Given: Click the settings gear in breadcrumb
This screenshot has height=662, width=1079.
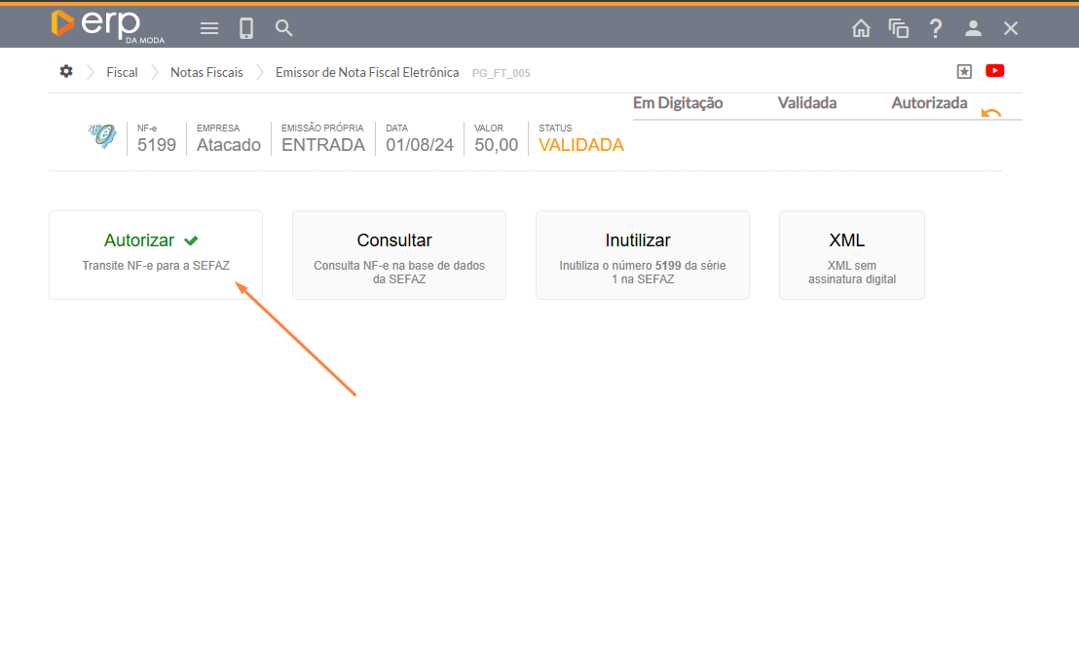Looking at the screenshot, I should coord(66,72).
